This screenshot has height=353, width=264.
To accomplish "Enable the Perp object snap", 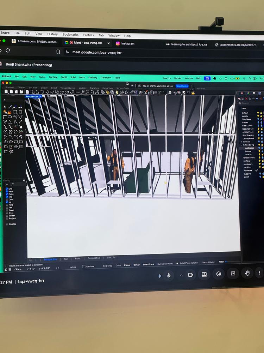I will pos(7,205).
